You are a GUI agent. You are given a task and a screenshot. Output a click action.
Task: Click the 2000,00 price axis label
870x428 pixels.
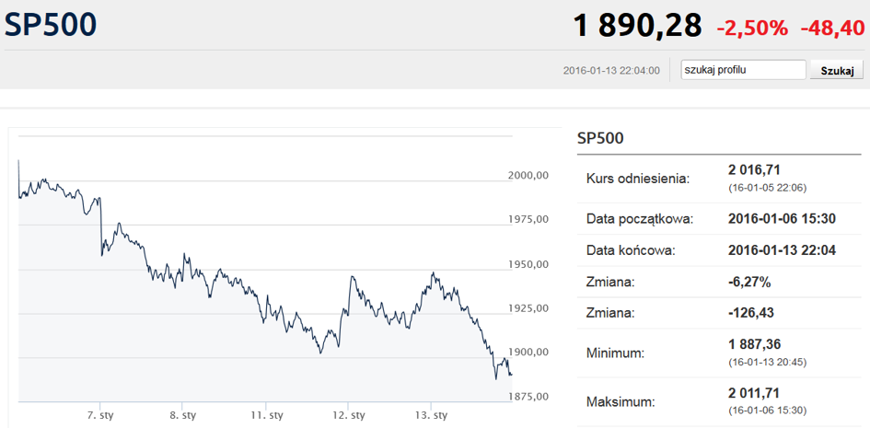[x=528, y=176]
